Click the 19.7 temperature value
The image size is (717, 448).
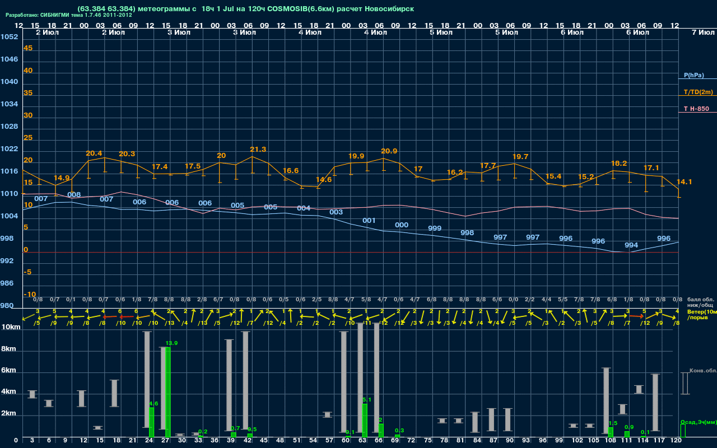click(520, 157)
